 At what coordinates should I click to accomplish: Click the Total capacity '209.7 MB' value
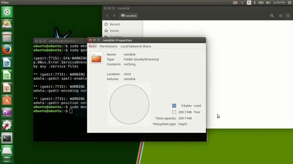(185, 118)
